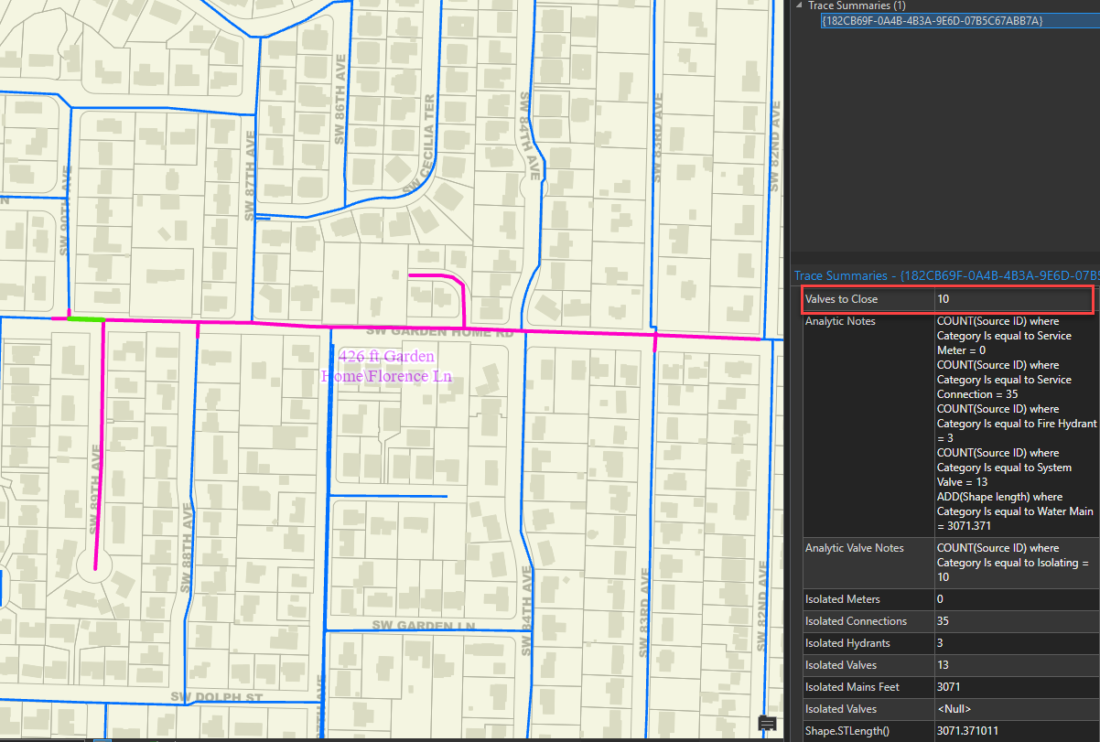1100x742 pixels.
Task: Click the SW Garden Ln street label
Action: [x=425, y=624]
